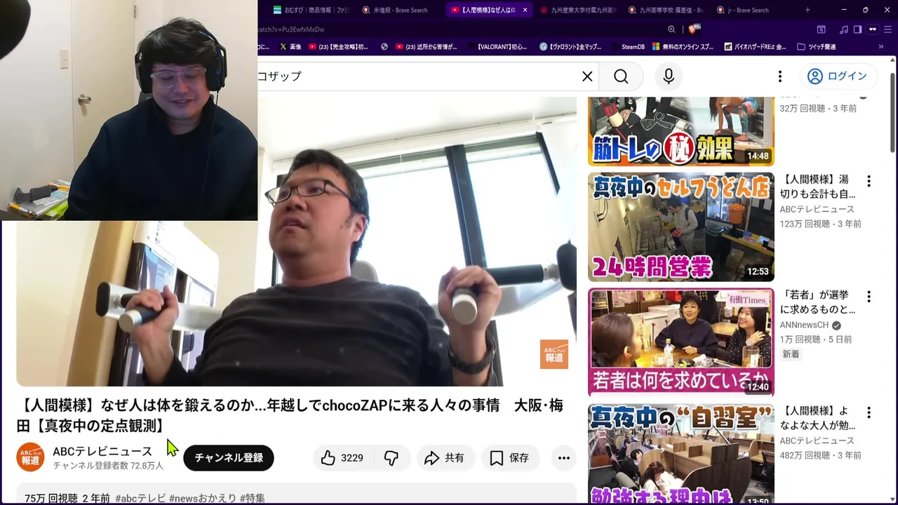Open 近所から苦情が YouTube bookmark

coord(426,47)
